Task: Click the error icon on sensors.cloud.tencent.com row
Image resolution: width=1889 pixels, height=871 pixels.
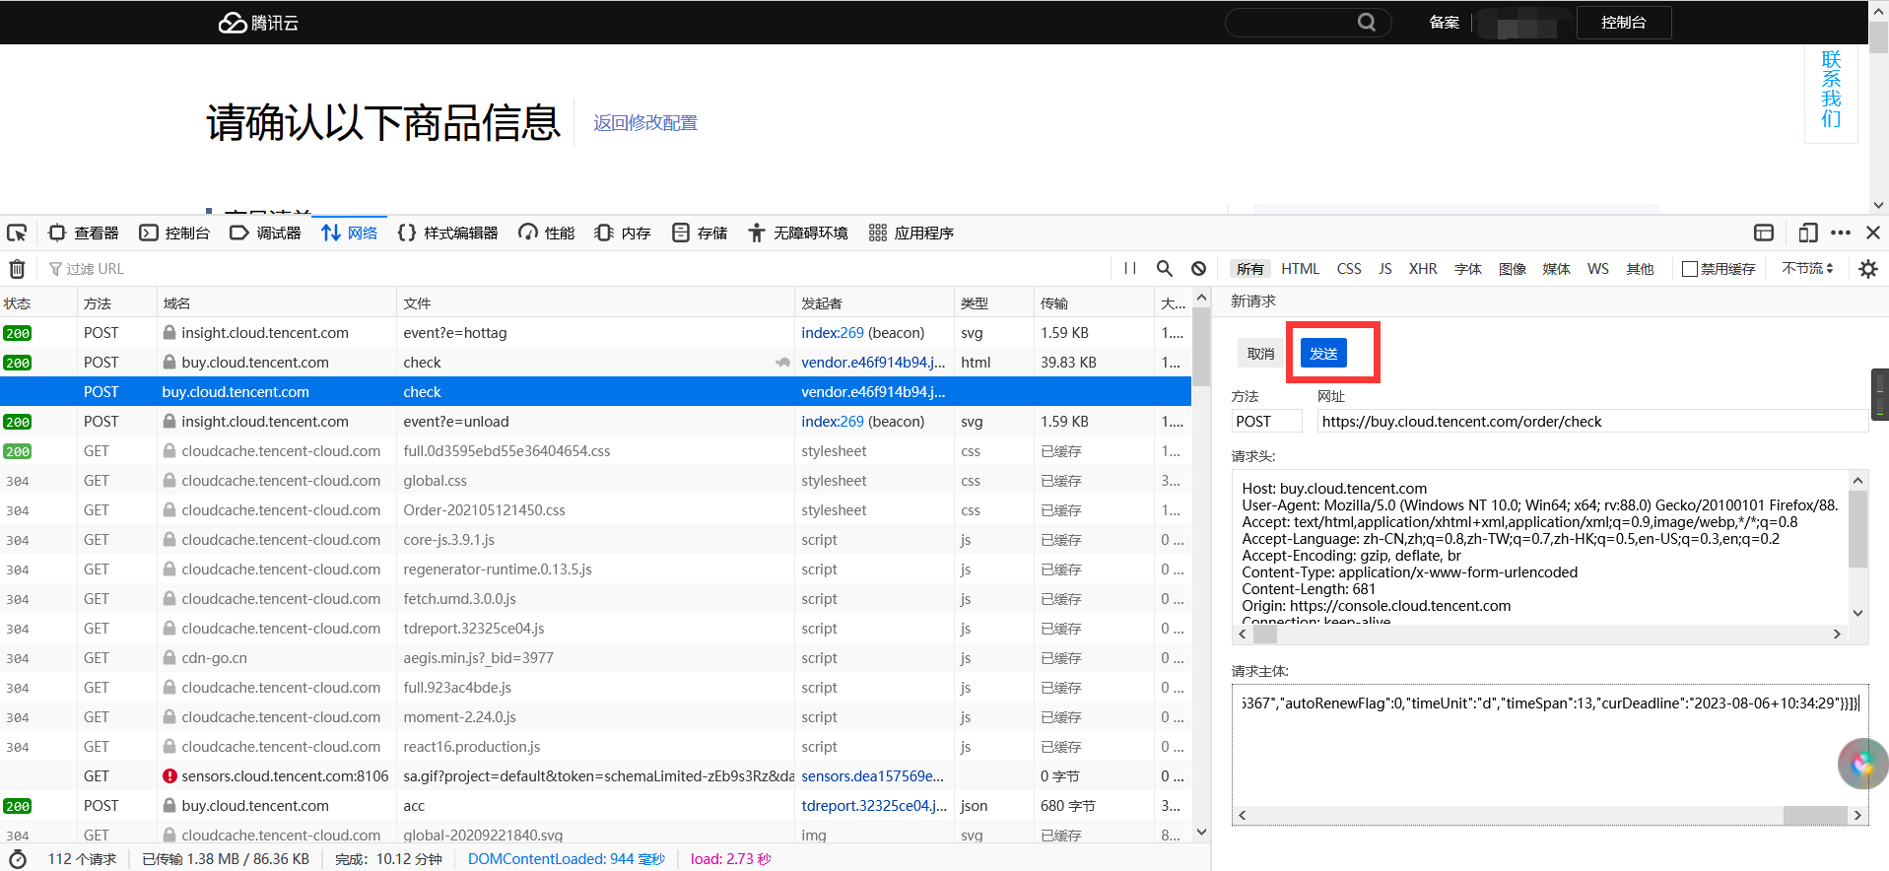Action: pos(170,776)
